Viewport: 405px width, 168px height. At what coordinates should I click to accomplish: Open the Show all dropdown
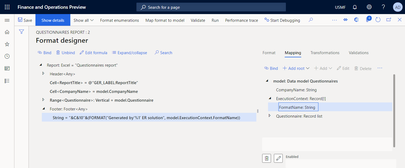tap(83, 20)
